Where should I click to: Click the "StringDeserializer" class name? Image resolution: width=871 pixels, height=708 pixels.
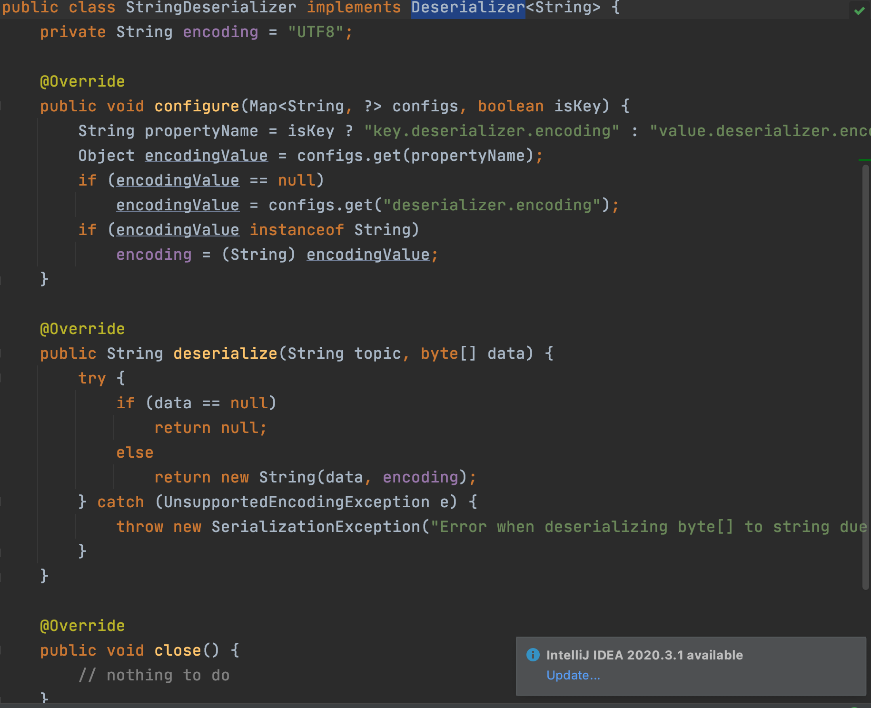[211, 8]
